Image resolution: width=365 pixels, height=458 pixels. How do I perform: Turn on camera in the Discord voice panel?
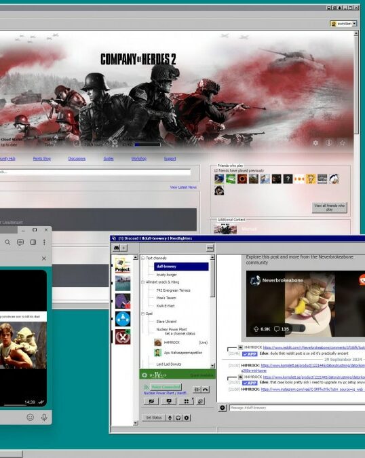click(151, 401)
